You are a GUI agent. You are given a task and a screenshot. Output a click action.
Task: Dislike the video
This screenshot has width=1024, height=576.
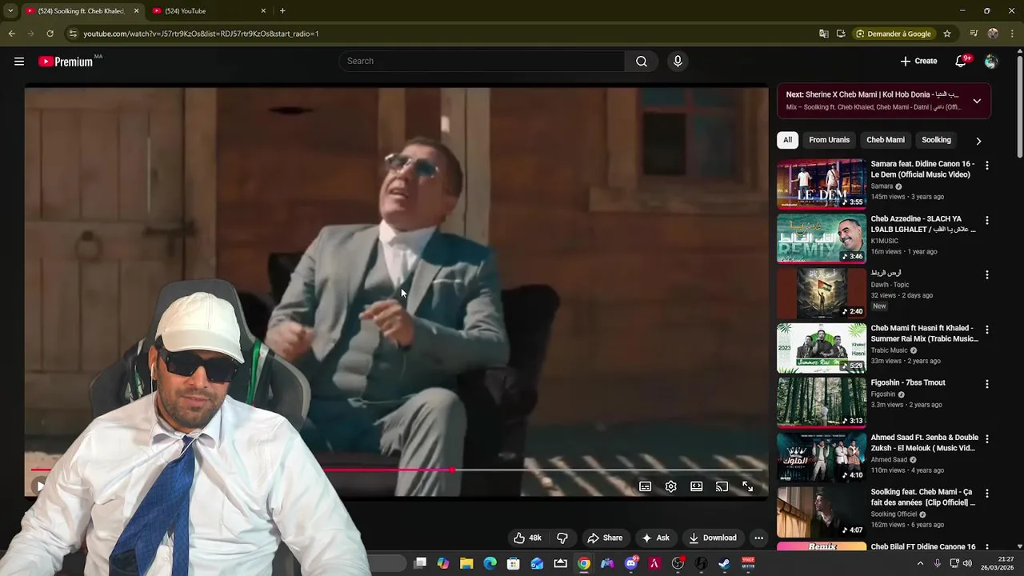[x=562, y=538]
